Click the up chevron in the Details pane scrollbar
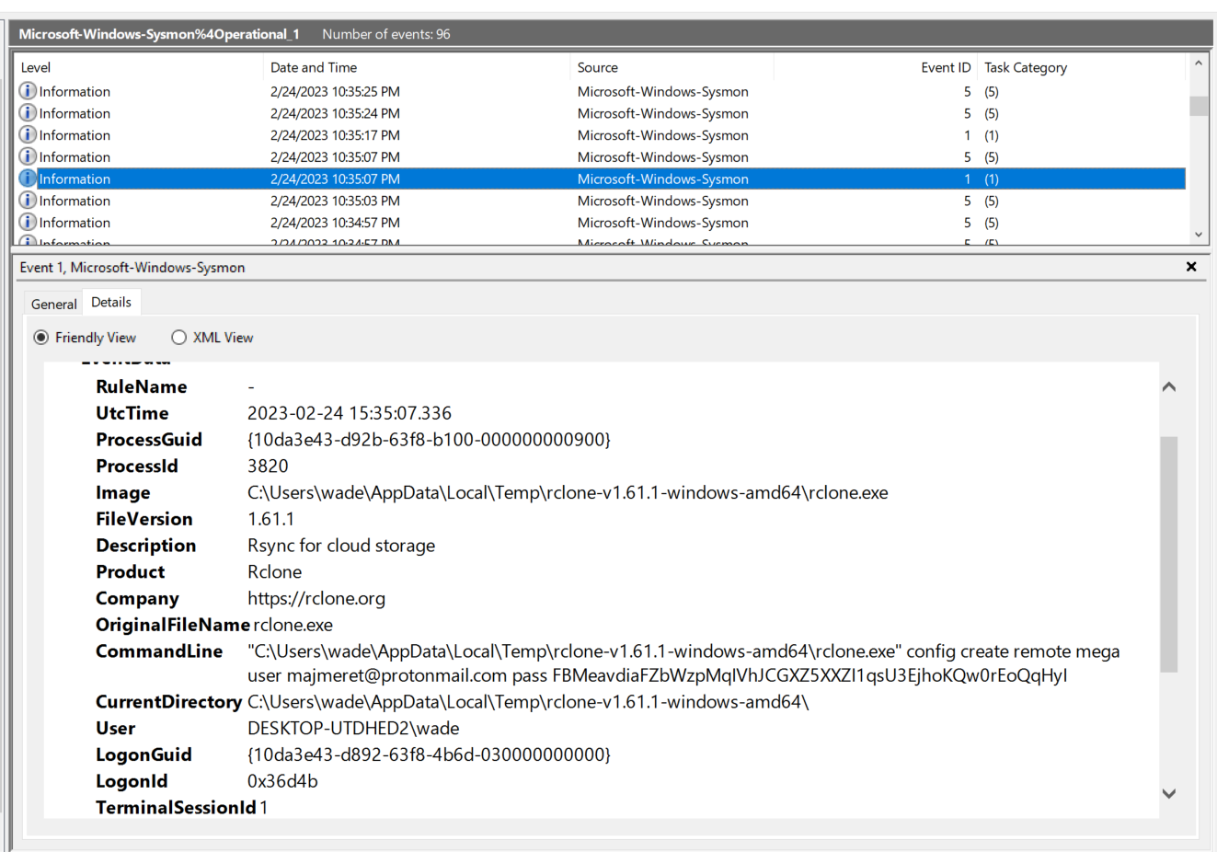 point(1169,386)
